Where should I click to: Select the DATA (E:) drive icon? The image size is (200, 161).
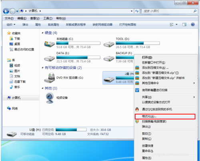50,58
